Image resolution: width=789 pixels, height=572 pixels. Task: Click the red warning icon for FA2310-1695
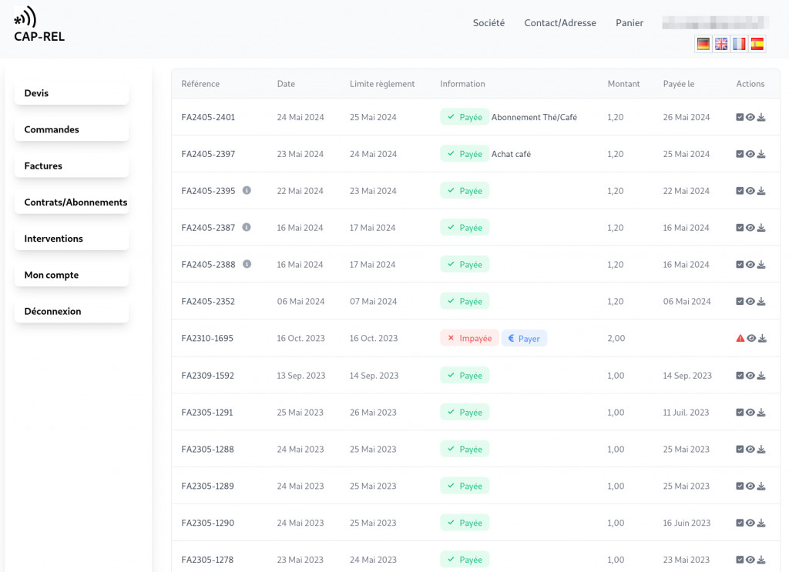[x=740, y=339]
